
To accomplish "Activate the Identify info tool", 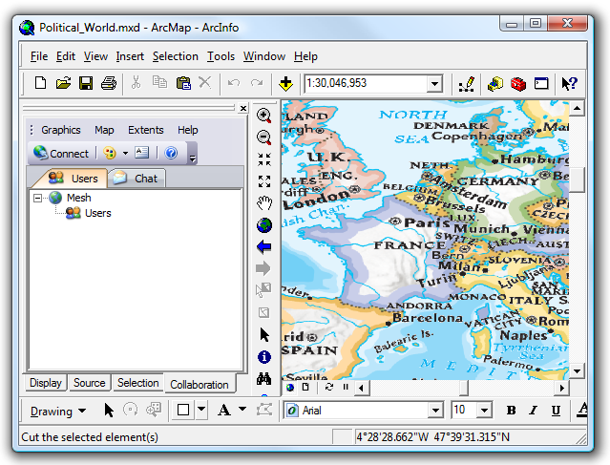I will [264, 357].
